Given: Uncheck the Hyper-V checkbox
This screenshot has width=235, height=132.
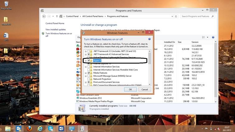Looking at the screenshot, I should (89, 60).
